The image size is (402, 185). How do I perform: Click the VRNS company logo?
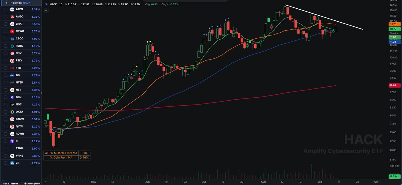pos(12,156)
